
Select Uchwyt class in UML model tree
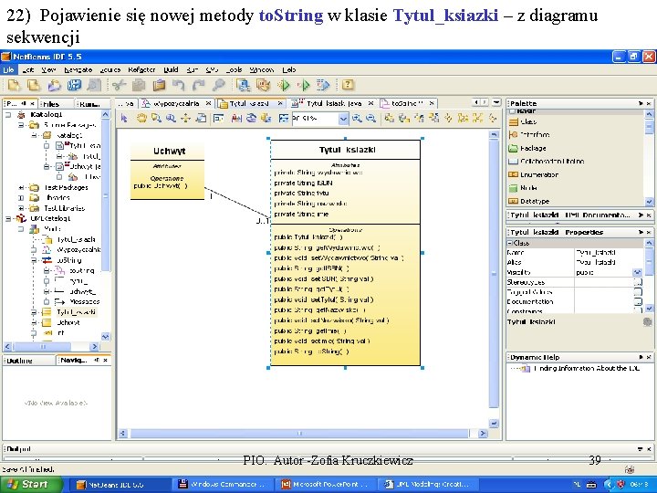coord(68,323)
